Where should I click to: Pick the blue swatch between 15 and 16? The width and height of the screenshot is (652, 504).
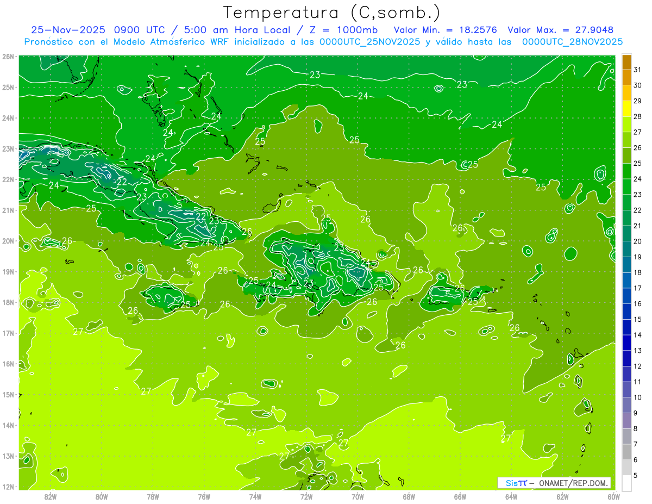pos(626,311)
